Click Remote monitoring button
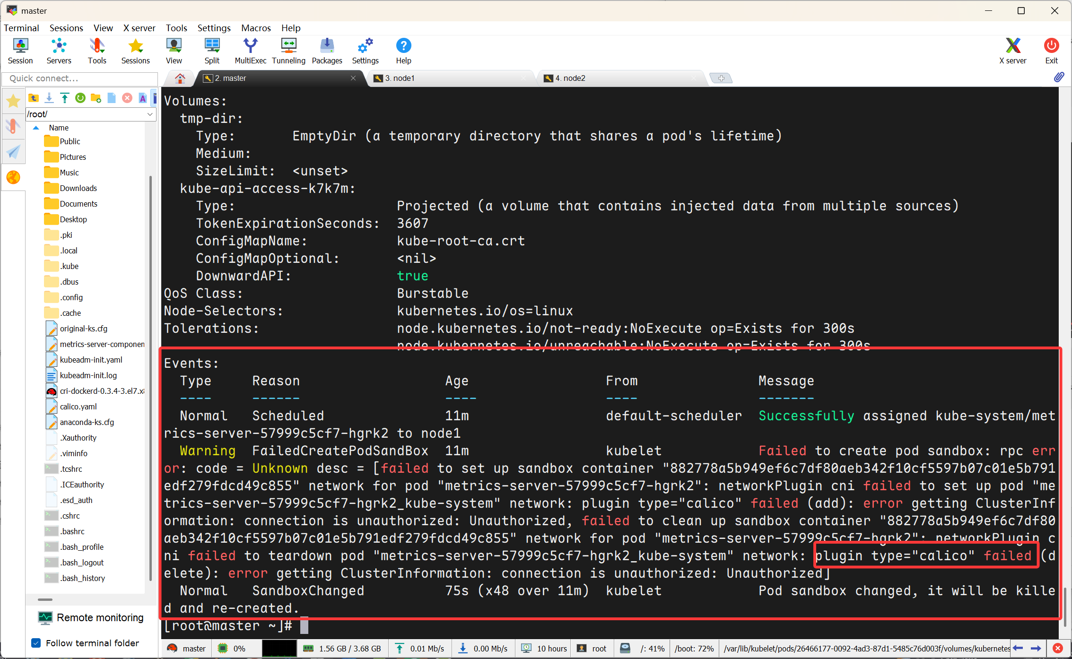 click(x=91, y=617)
